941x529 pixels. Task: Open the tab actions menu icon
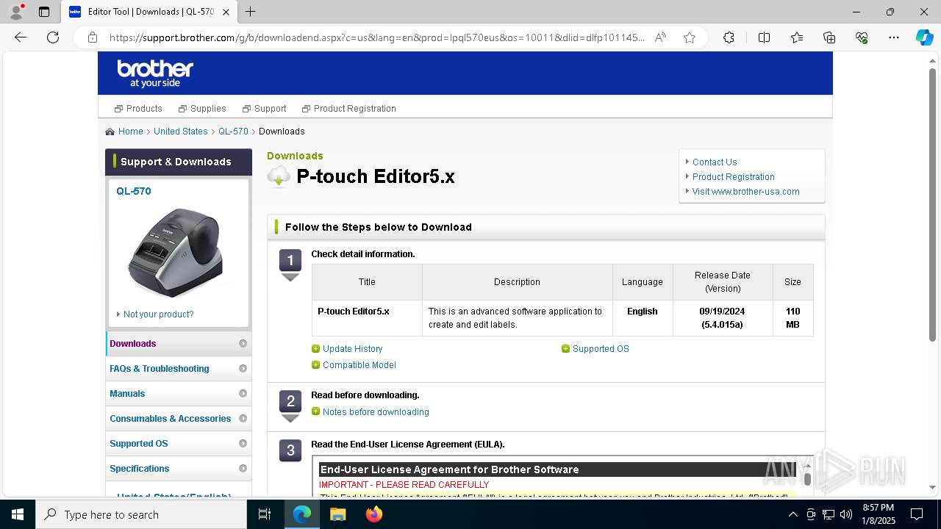click(44, 12)
